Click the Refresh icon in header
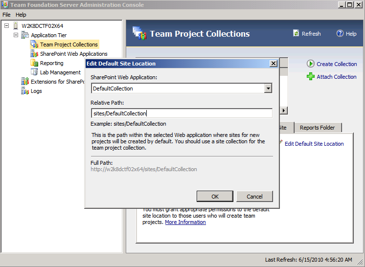 [296, 33]
